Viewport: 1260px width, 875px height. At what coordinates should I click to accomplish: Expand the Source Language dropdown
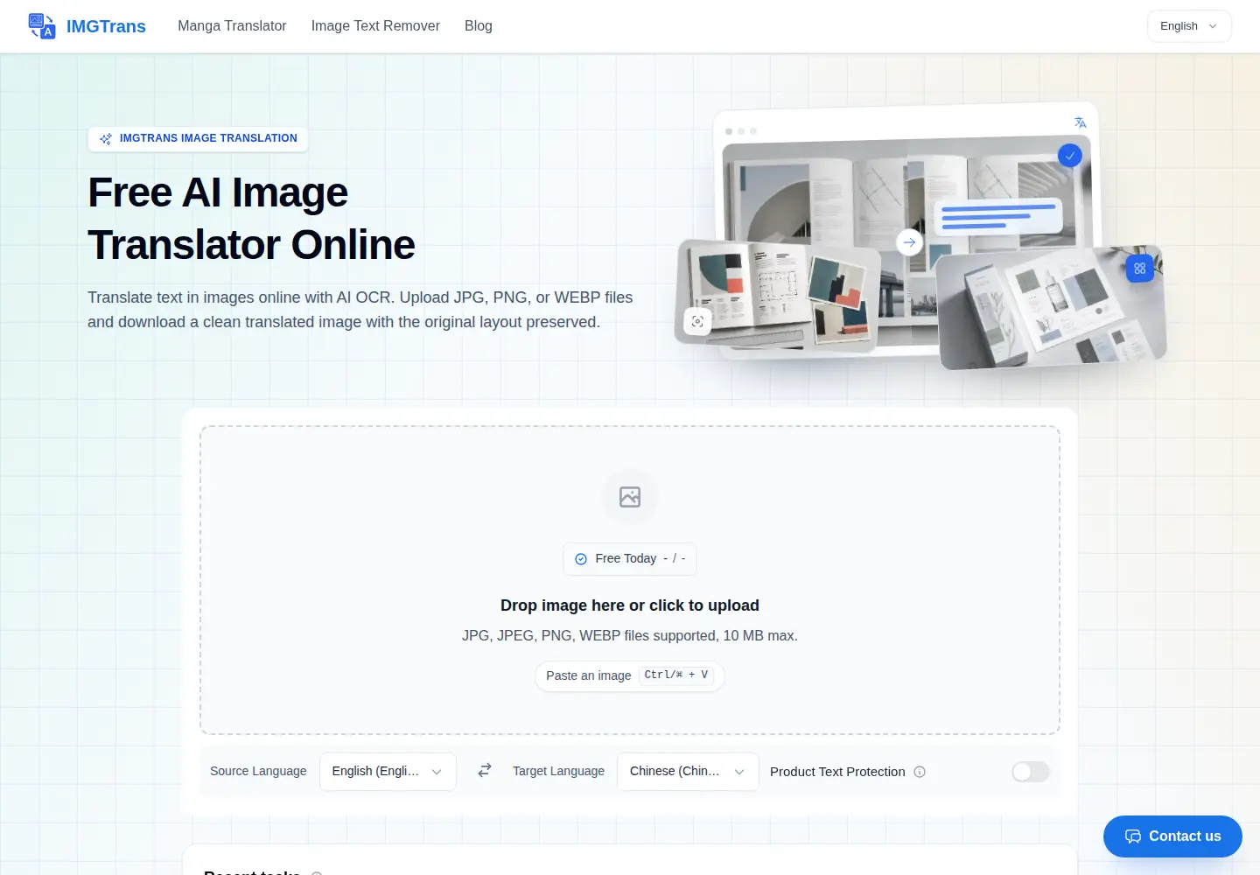point(388,772)
